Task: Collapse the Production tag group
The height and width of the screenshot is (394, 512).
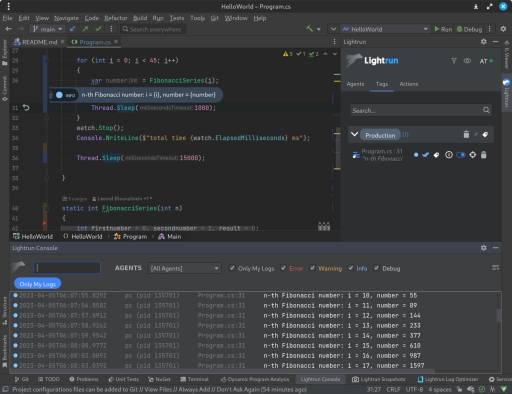Action: point(354,134)
